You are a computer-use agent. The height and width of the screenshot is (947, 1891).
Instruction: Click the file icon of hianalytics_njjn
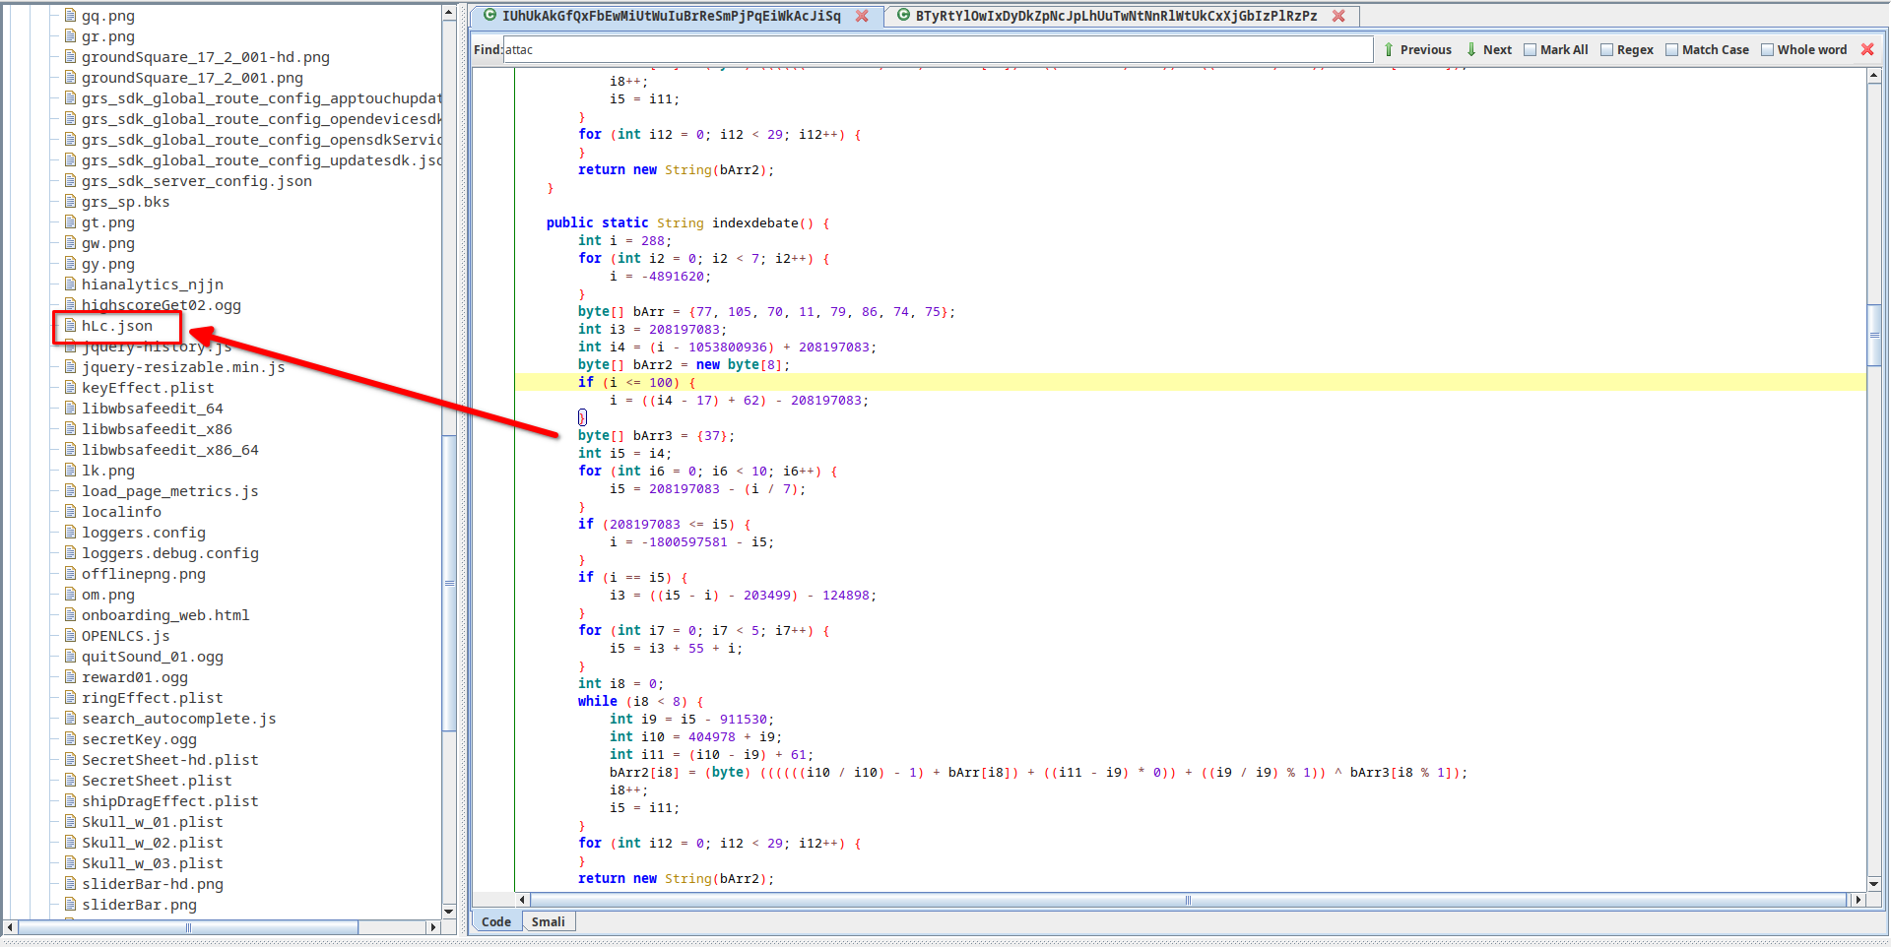coord(71,284)
